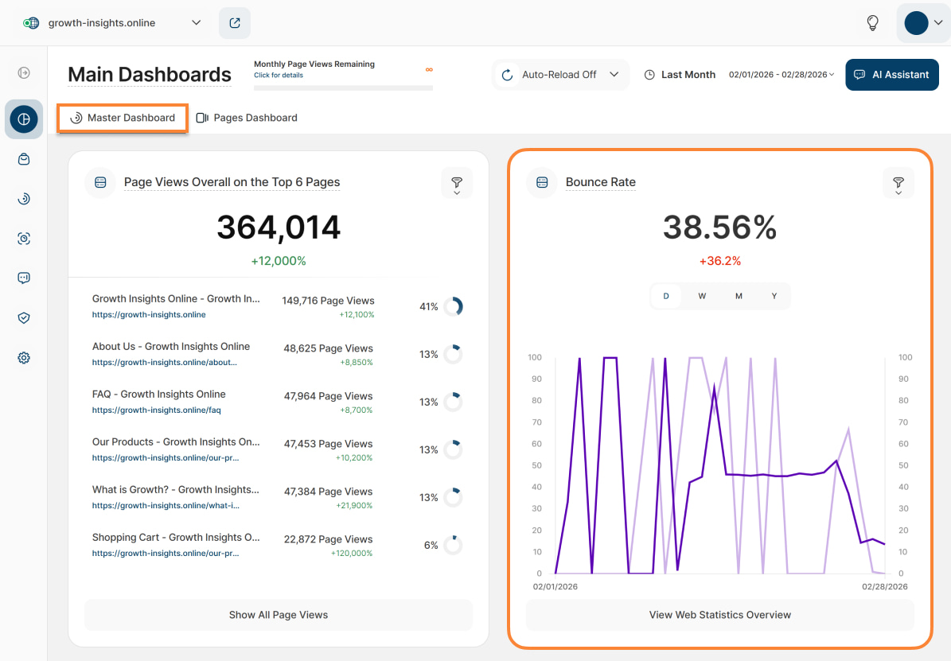
Task: Launch the AI Assistant
Action: 891,75
